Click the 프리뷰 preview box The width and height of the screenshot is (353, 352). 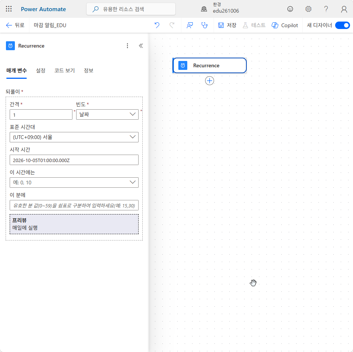(74, 224)
